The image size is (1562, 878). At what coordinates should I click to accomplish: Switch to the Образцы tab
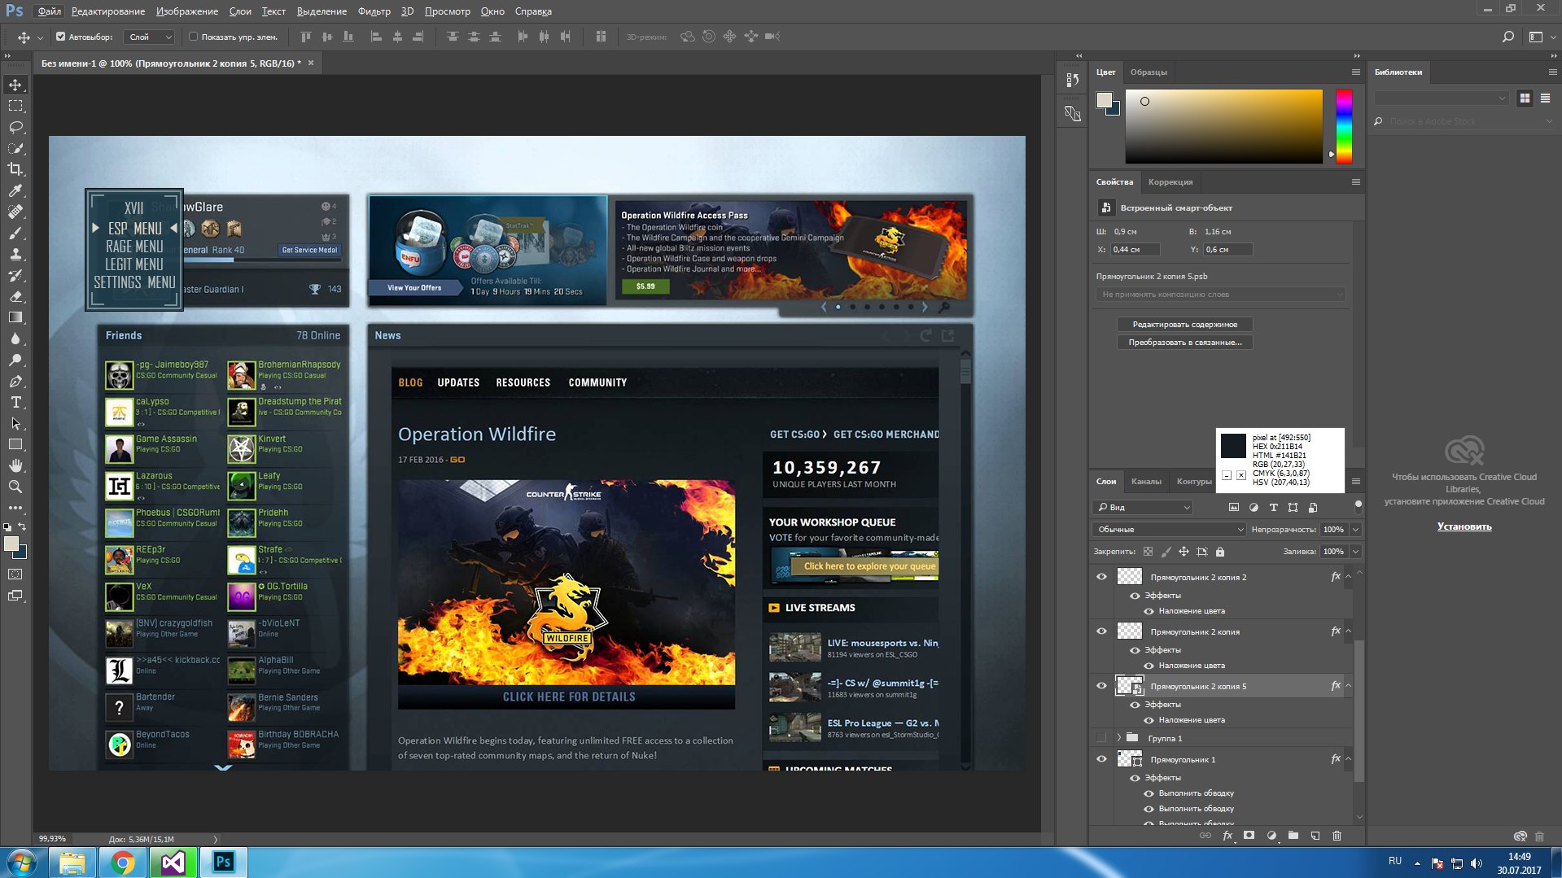point(1149,72)
